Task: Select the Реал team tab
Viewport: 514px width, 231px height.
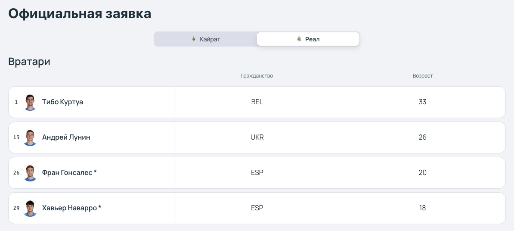Action: 308,39
